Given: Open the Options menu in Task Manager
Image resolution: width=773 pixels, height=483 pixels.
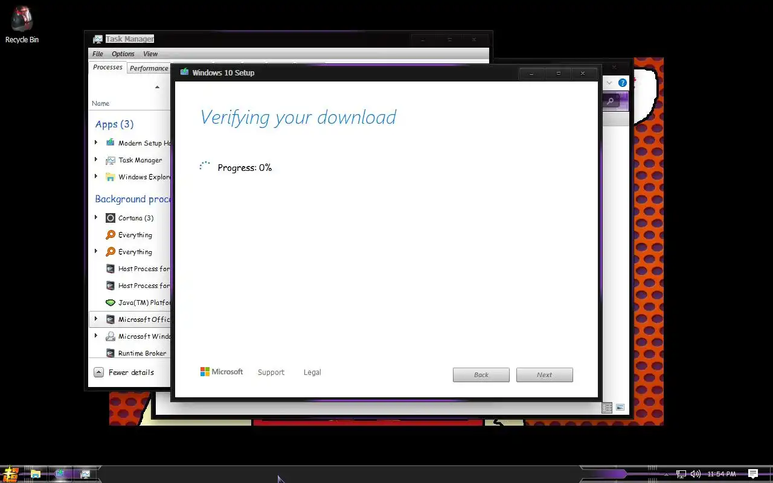Looking at the screenshot, I should tap(123, 54).
